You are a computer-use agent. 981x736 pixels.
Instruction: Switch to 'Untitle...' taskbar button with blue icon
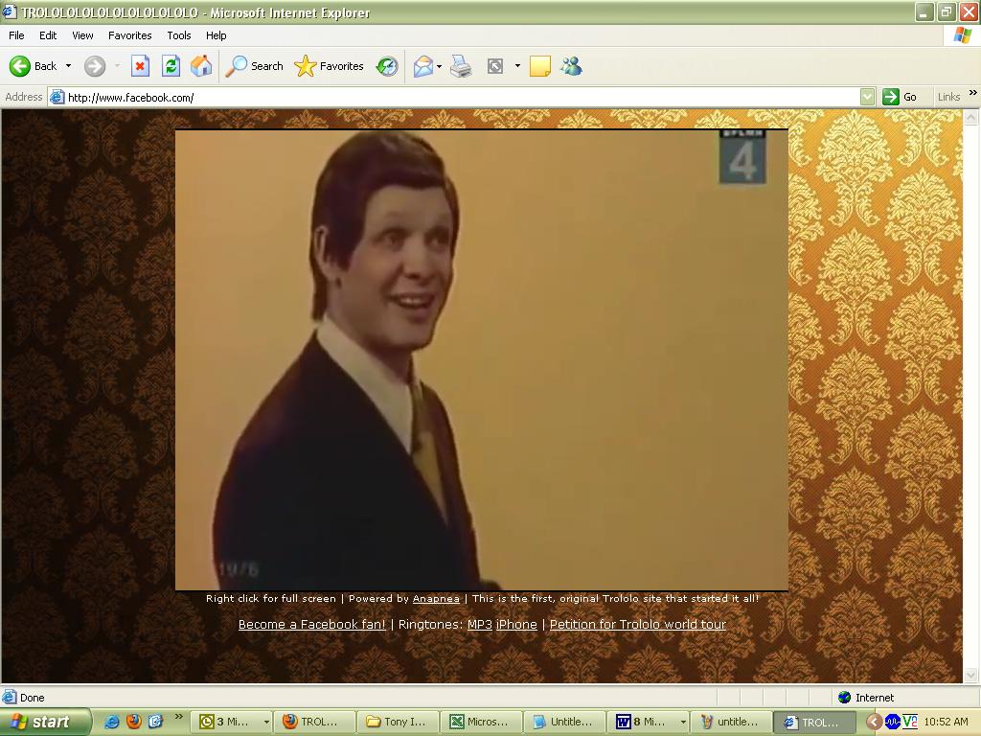coord(564,722)
